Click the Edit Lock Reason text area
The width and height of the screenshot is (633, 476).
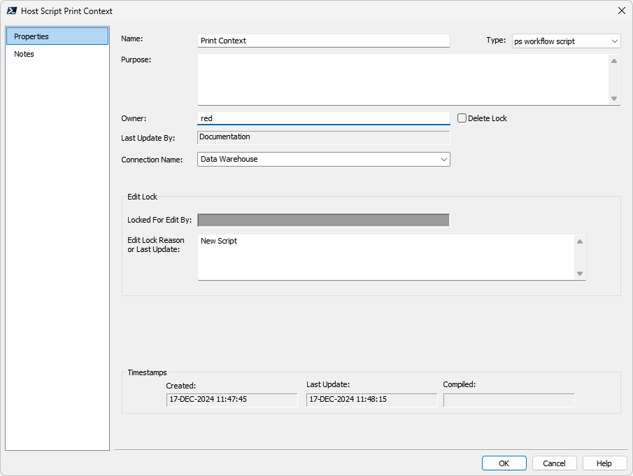click(385, 257)
